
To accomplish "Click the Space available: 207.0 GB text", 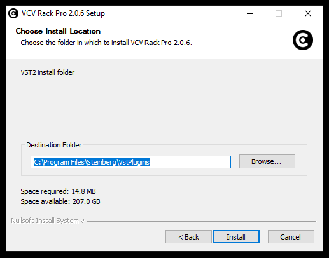I will 60,201.
